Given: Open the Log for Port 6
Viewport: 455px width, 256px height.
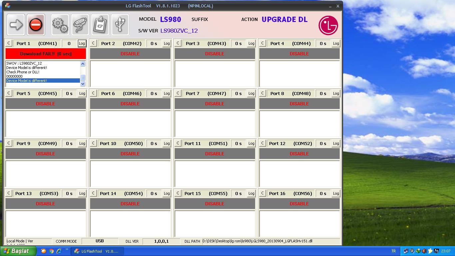Looking at the screenshot, I should point(167,93).
